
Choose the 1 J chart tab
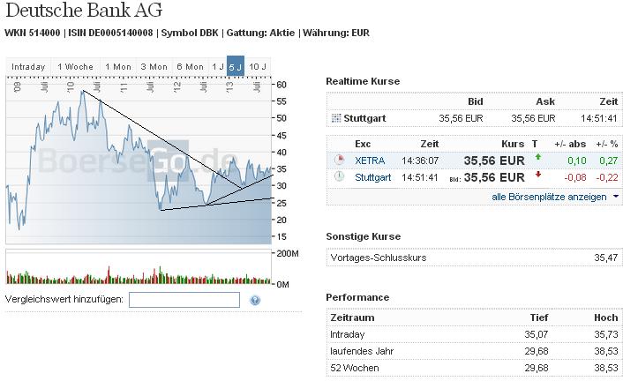pyautogui.click(x=217, y=67)
